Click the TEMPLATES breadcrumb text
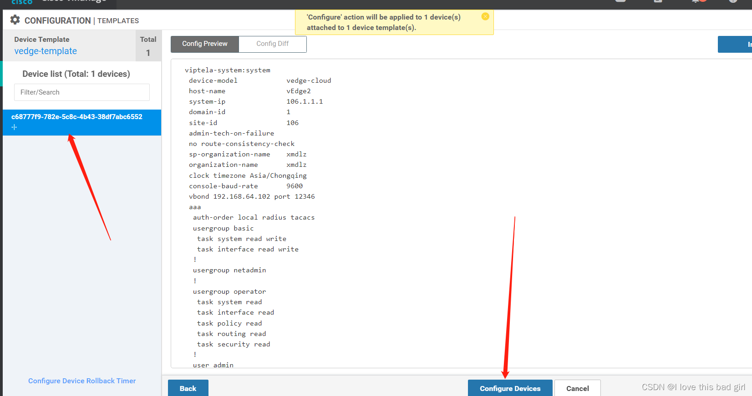 tap(118, 20)
